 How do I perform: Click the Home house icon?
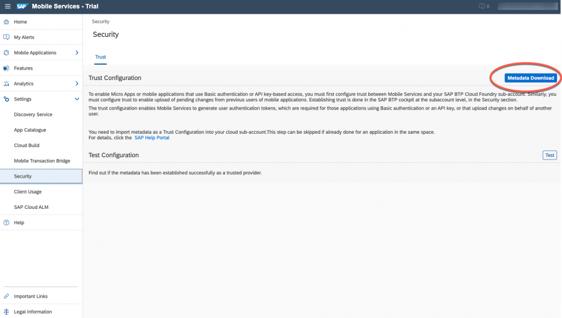(x=7, y=22)
